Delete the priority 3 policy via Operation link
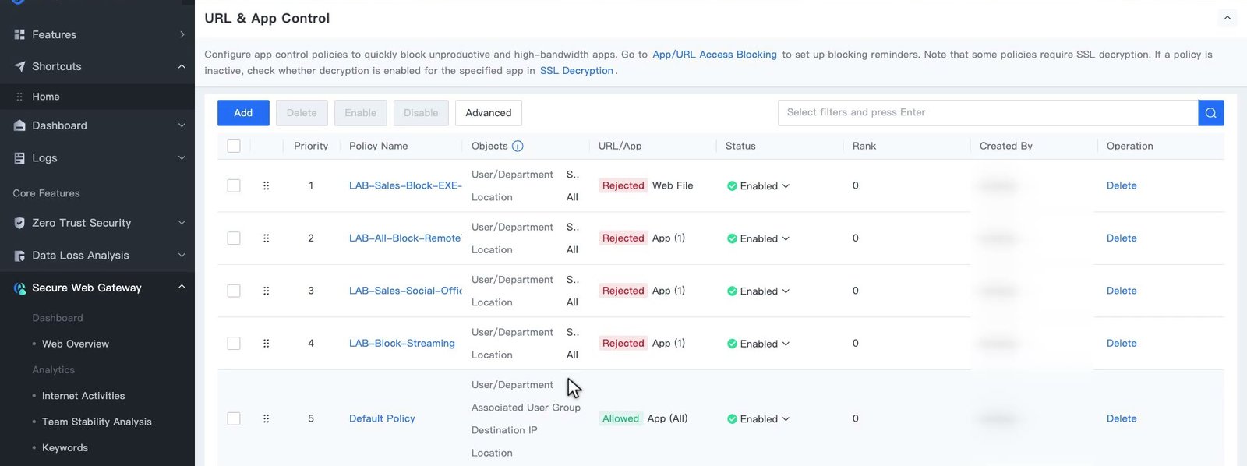 (x=1122, y=291)
